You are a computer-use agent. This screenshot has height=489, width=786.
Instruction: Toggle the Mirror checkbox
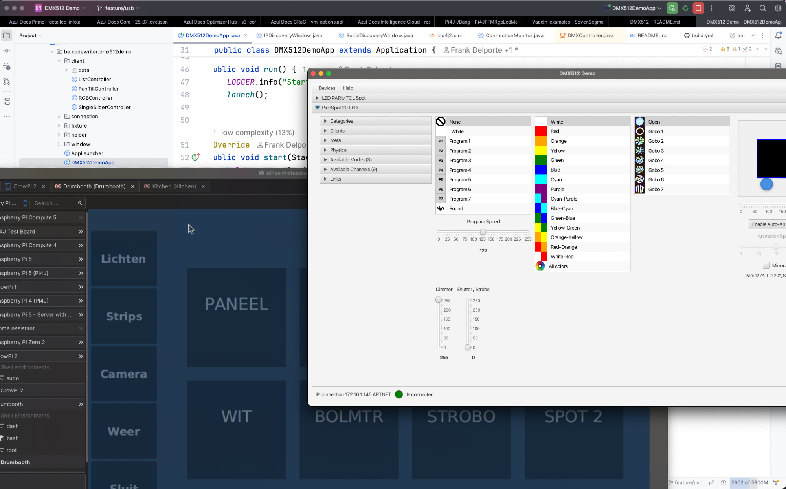coord(766,265)
